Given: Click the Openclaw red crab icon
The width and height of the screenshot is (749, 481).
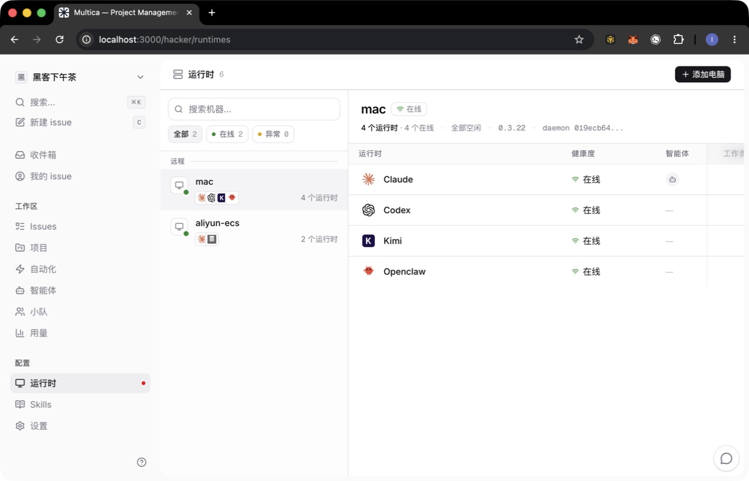Looking at the screenshot, I should 369,271.
